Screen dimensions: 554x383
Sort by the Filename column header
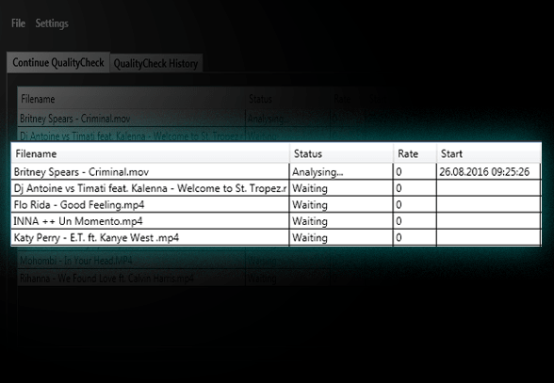(151, 153)
